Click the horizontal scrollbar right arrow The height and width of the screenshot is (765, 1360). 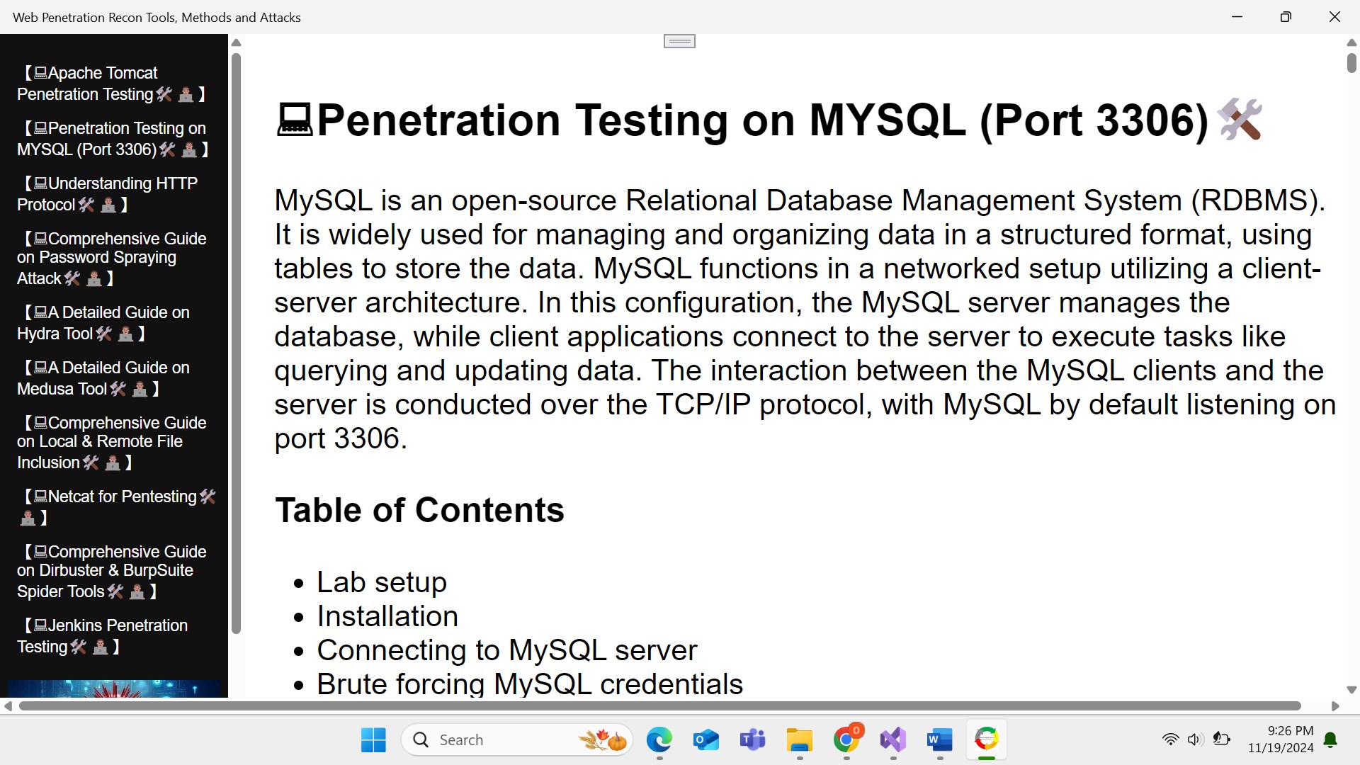point(1335,706)
